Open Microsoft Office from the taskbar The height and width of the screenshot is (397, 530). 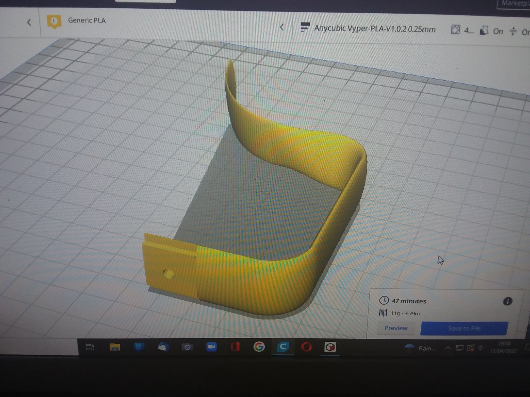point(235,347)
